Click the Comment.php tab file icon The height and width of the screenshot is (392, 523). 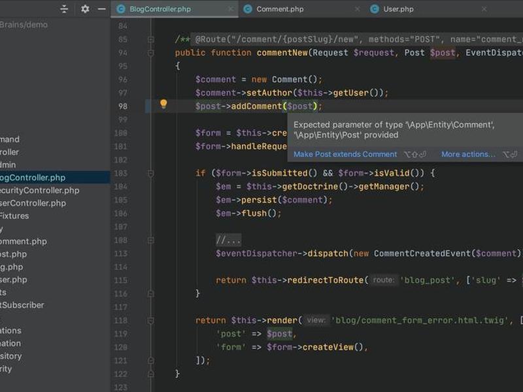coord(248,9)
